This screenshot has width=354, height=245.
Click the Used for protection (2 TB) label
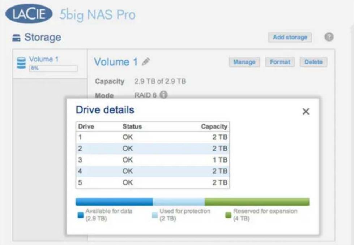[185, 215]
